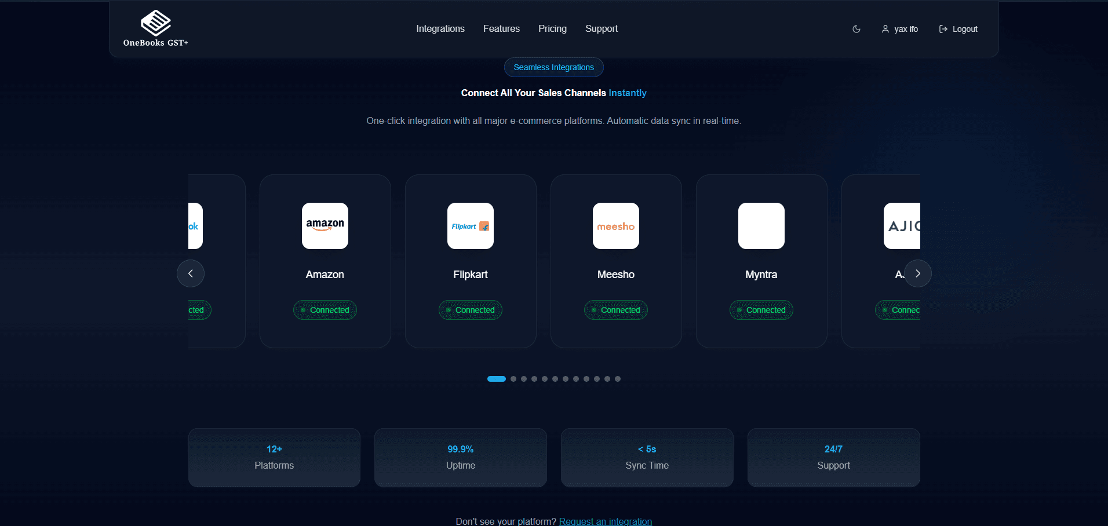Open the yax ifo user profile

[900, 29]
